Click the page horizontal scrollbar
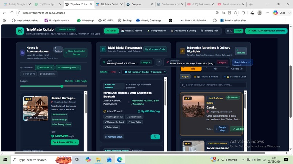Viewport: 293px width, 164px height. tap(140, 153)
